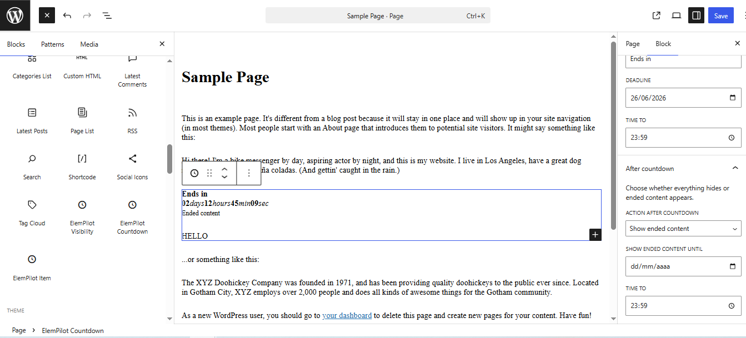Insert the Shortcode block

pos(82,167)
